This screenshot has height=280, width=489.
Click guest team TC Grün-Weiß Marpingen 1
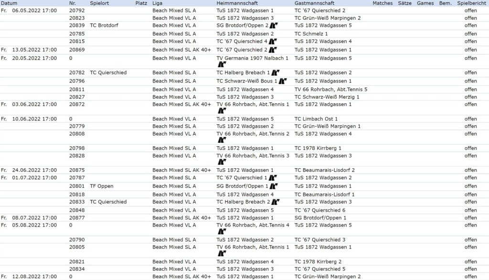point(328,127)
